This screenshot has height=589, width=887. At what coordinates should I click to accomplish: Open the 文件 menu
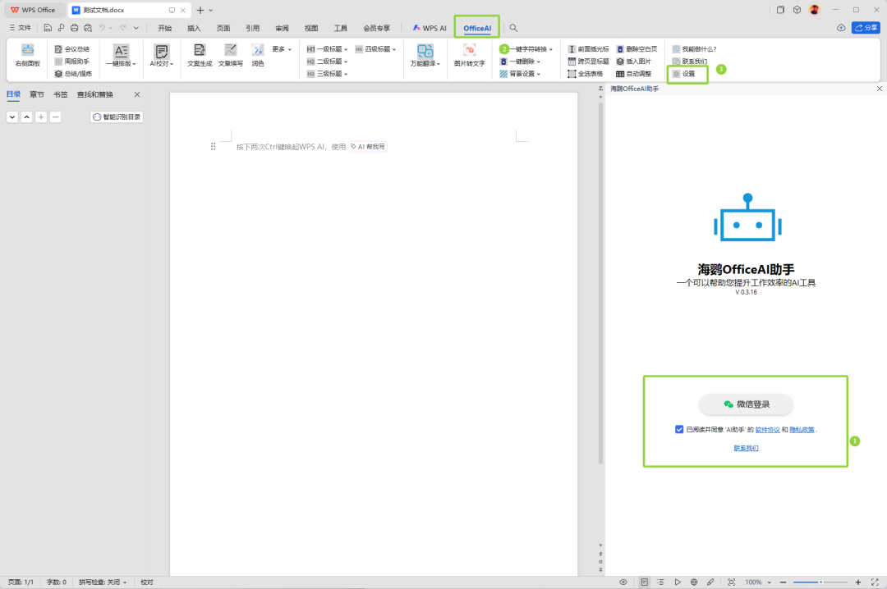tap(21, 28)
